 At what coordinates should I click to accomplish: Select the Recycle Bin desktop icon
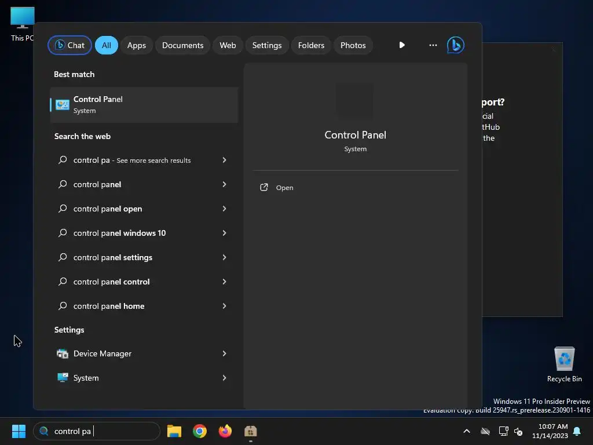pos(564,364)
